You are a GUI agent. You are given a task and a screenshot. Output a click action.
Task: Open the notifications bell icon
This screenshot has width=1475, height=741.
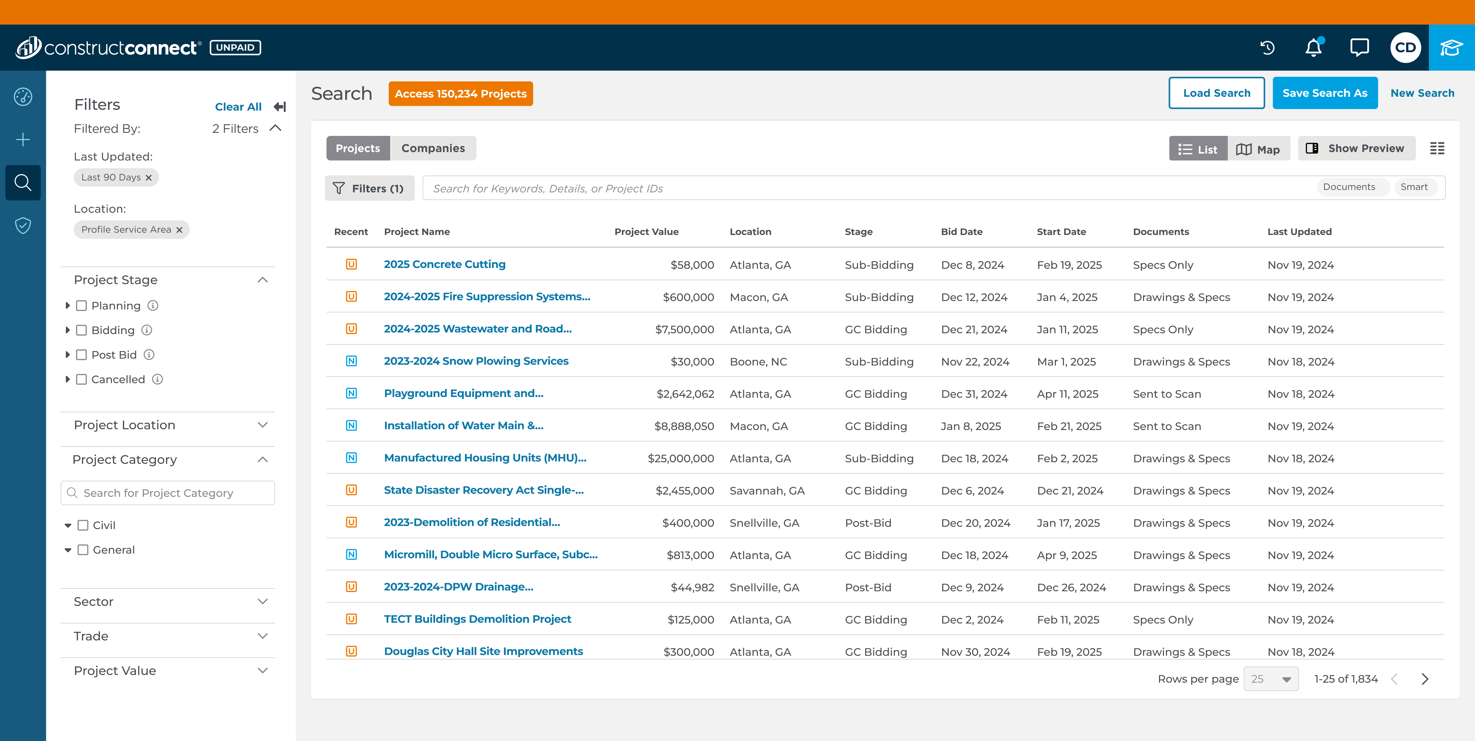1313,48
